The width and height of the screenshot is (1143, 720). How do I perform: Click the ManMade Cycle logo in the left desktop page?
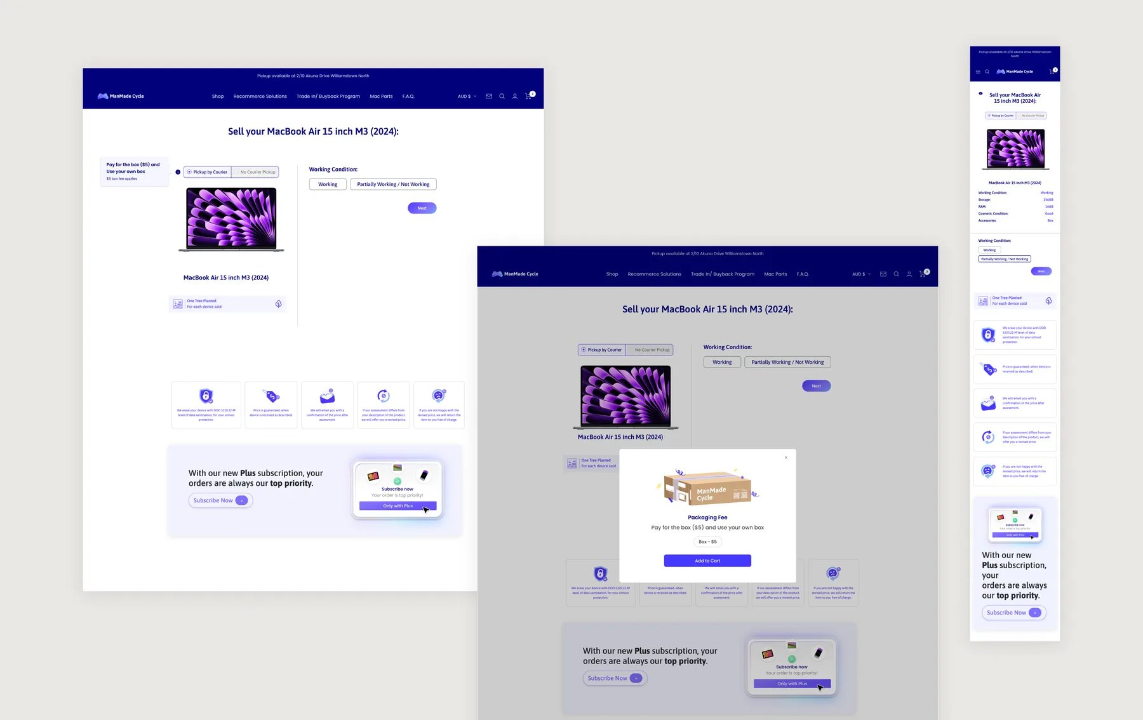point(121,97)
